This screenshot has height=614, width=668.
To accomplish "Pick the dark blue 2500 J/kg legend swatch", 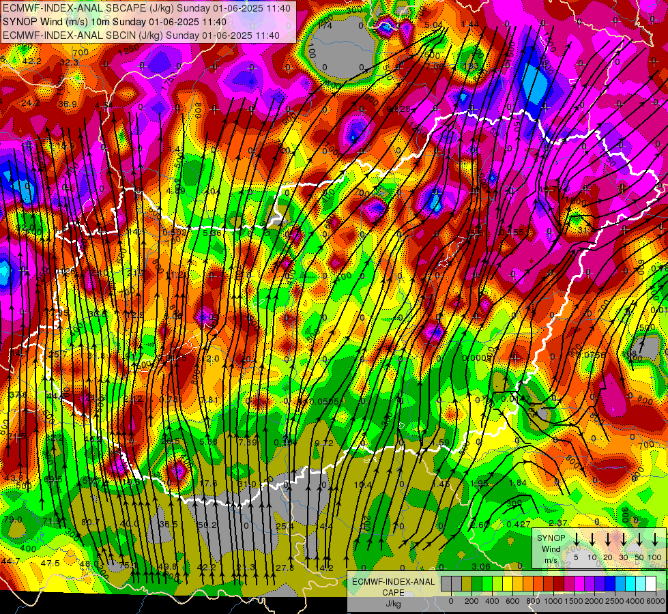I will 609,583.
